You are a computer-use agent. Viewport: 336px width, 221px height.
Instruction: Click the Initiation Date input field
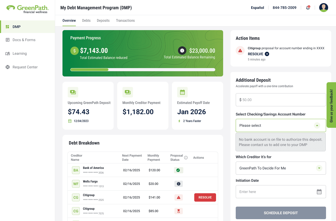pyautogui.click(x=281, y=192)
